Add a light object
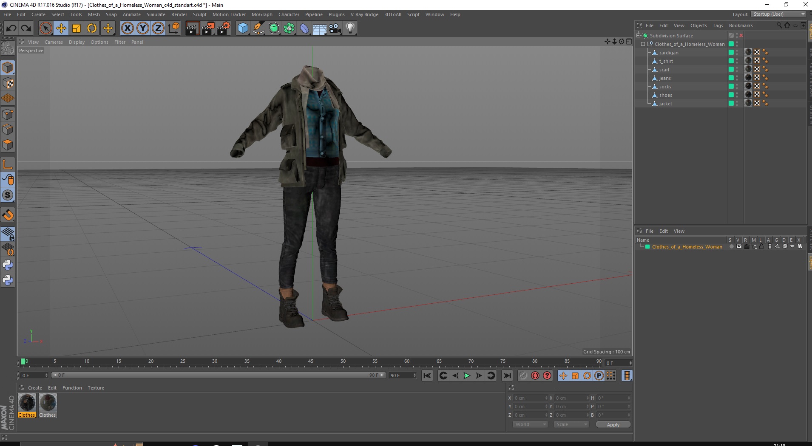The image size is (812, 446). point(350,28)
